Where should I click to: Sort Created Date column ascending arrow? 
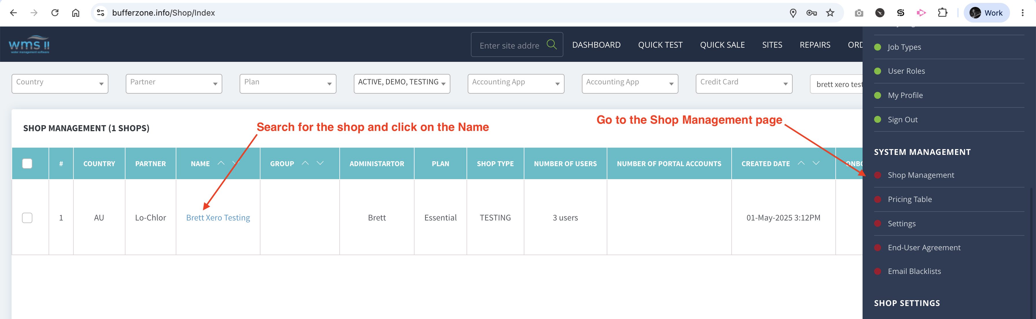pyautogui.click(x=801, y=163)
